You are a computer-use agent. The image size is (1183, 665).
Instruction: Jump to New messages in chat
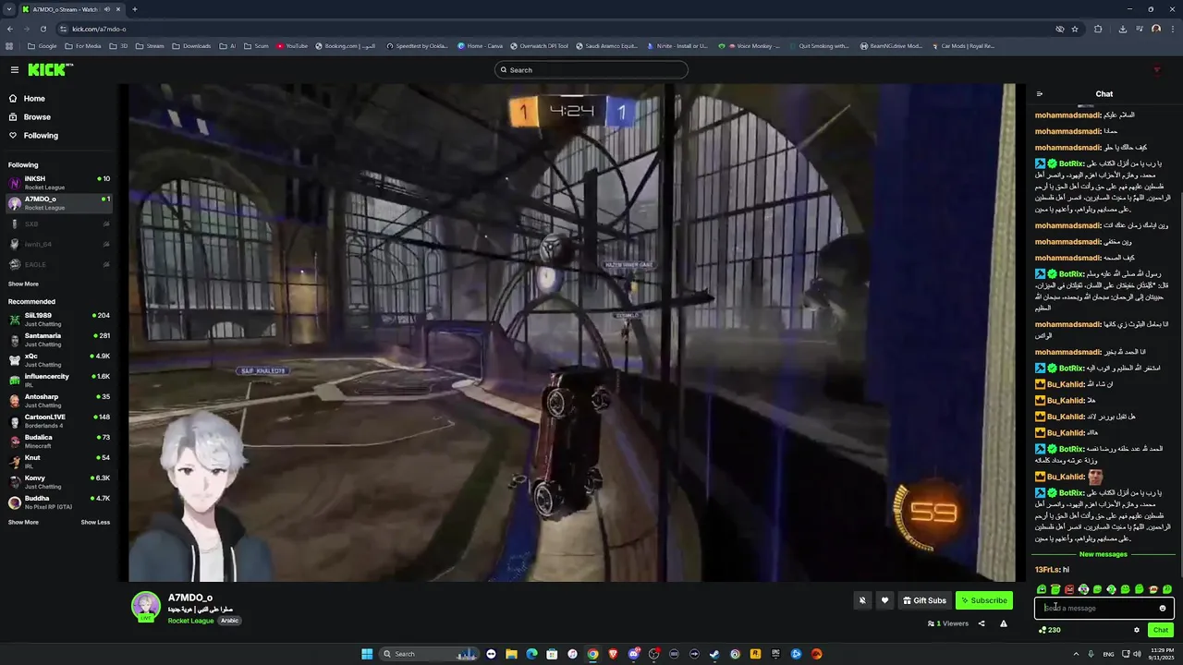[1104, 554]
